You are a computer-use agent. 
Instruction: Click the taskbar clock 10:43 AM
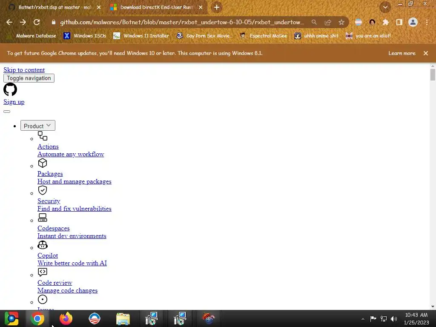click(416, 318)
